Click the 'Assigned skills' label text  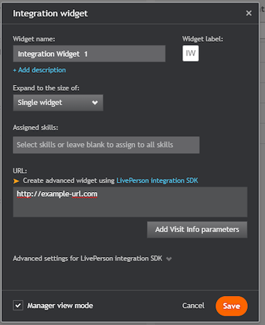(x=35, y=128)
